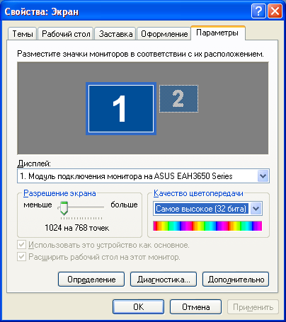Click the Дисплей combo box with ASUS EAH3650
Image resolution: width=286 pixels, height=322 pixels.
click(143, 176)
